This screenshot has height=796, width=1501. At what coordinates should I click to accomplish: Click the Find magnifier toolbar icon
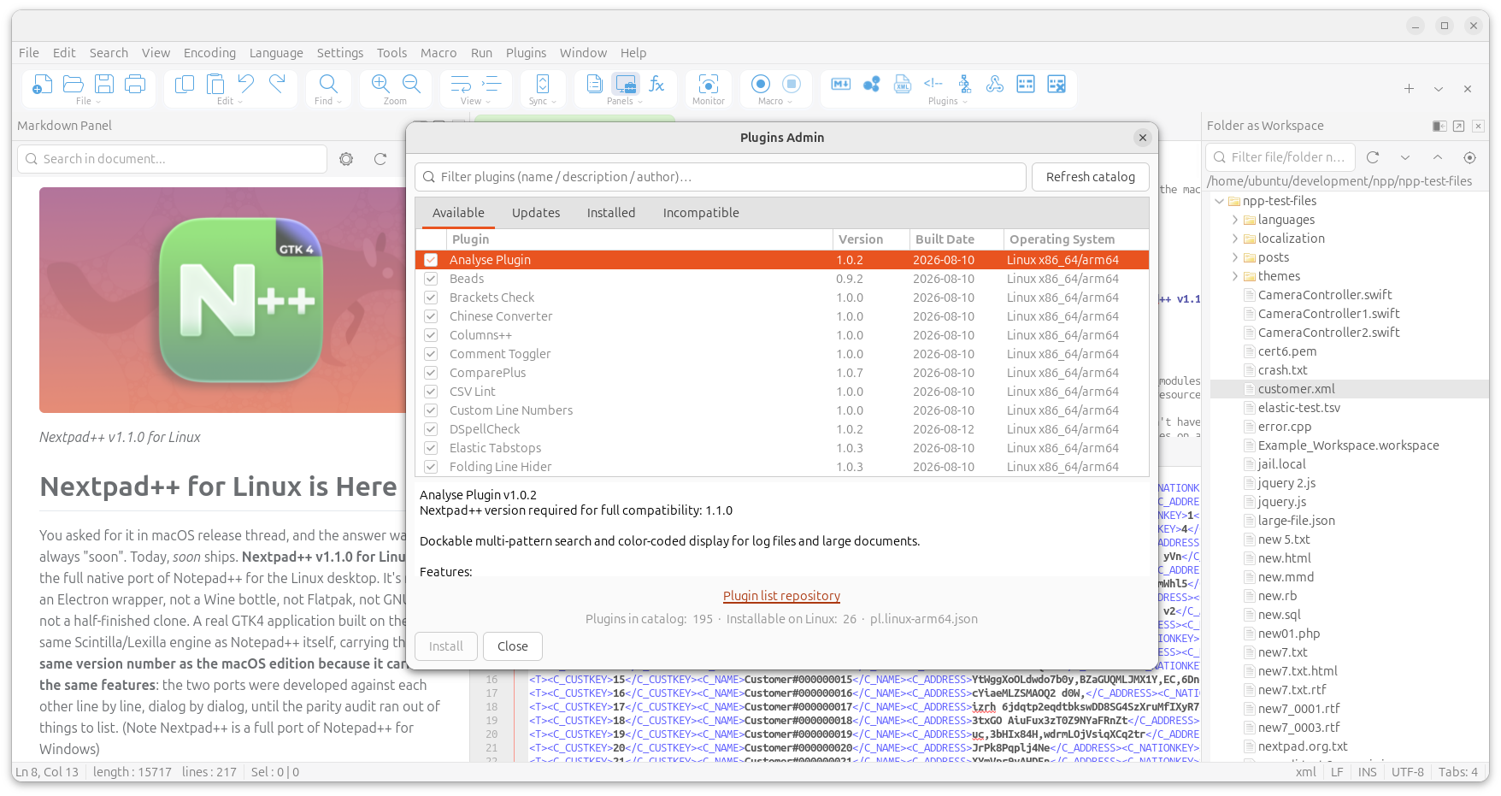328,84
